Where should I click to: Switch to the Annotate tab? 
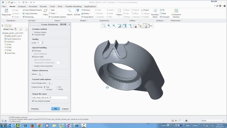point(33,6)
